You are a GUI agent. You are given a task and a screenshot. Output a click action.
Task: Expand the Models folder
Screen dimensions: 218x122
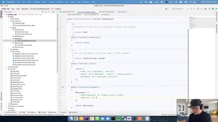tap(9, 49)
